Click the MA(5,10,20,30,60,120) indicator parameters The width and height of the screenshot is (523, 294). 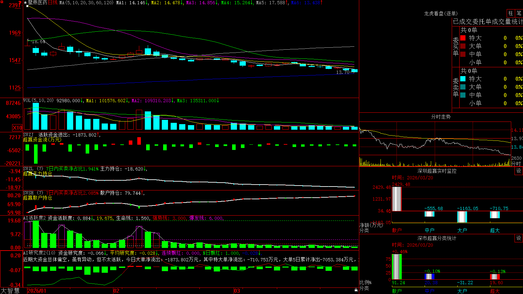(86, 3)
